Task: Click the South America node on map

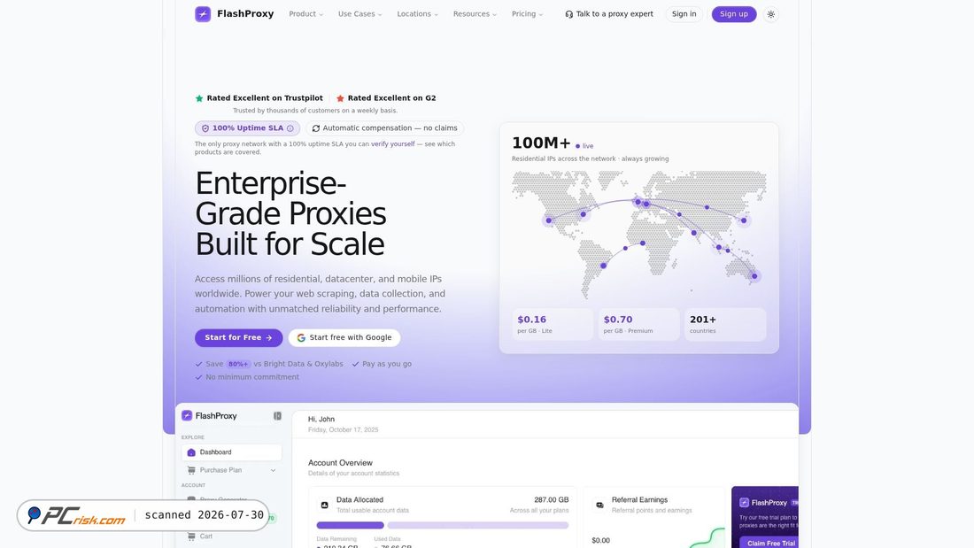Action: pyautogui.click(x=603, y=266)
